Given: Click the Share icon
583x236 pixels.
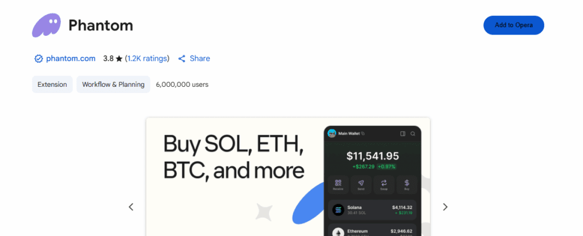Looking at the screenshot, I should pos(182,58).
